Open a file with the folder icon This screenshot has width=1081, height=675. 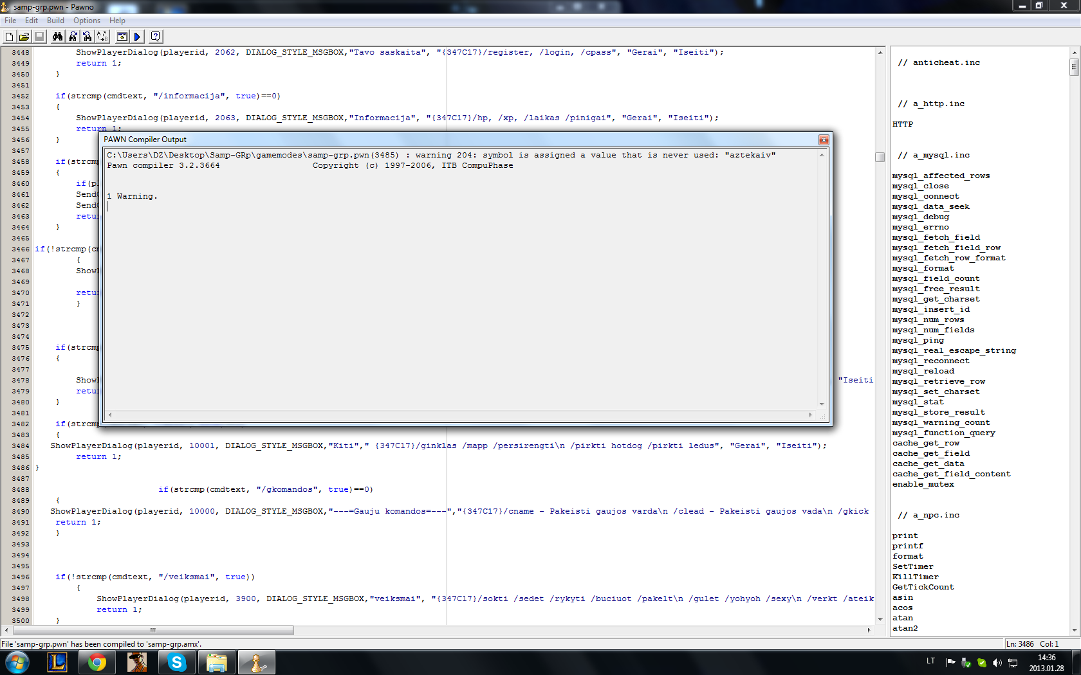pyautogui.click(x=24, y=37)
